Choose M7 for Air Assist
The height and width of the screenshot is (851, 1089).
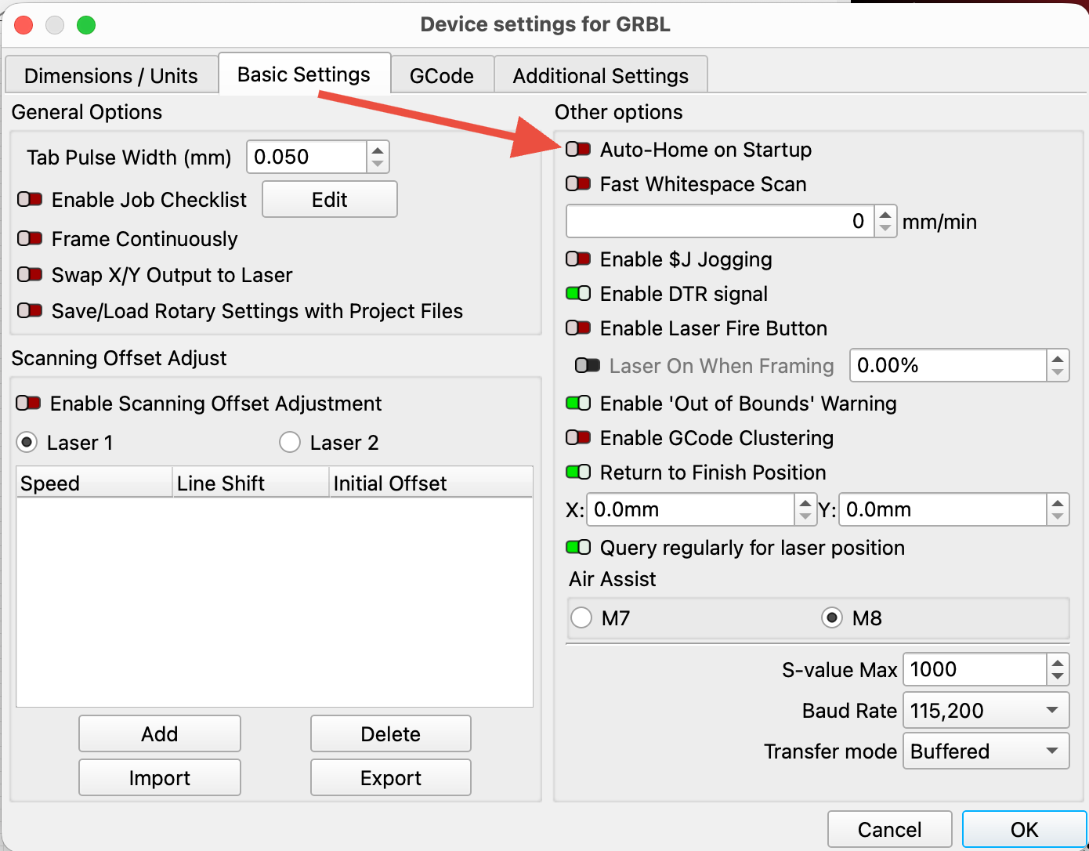(581, 617)
